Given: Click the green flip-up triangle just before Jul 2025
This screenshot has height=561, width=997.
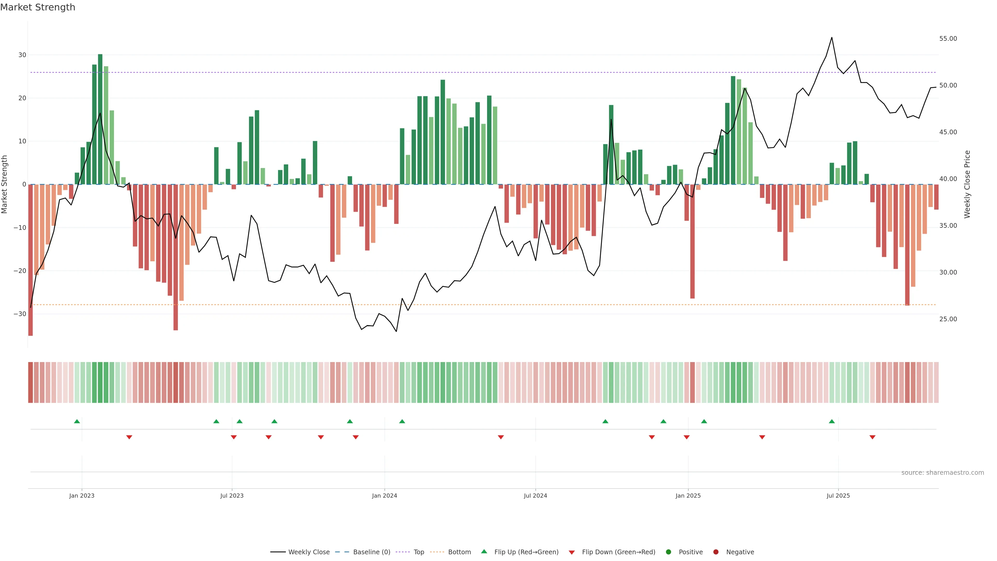Looking at the screenshot, I should click(832, 421).
